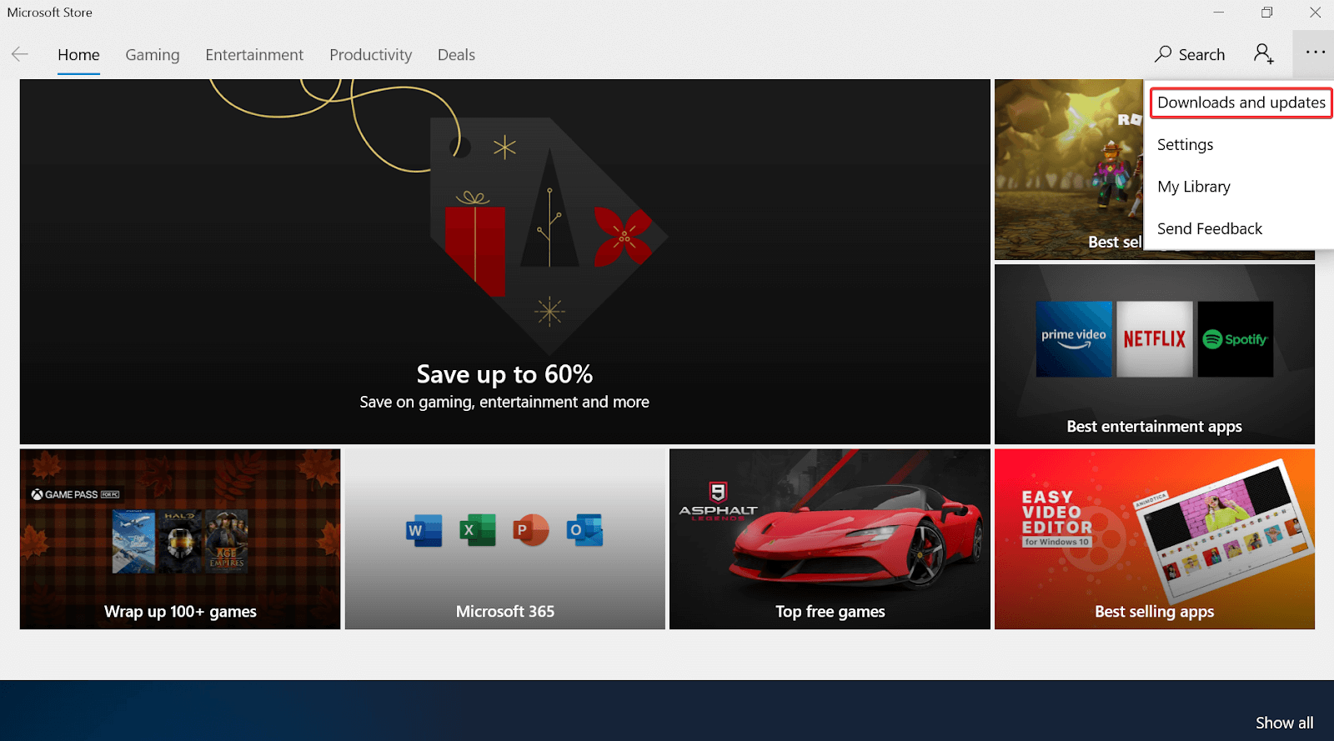Image resolution: width=1334 pixels, height=741 pixels.
Task: Go to the Productivity tab
Action: click(370, 55)
